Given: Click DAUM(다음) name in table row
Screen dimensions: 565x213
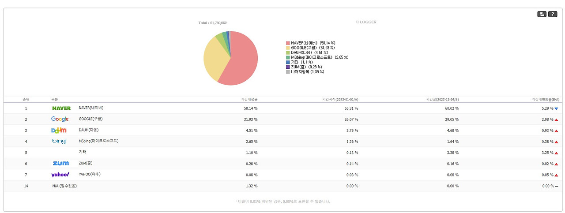Looking at the screenshot, I should pyautogui.click(x=89, y=130).
